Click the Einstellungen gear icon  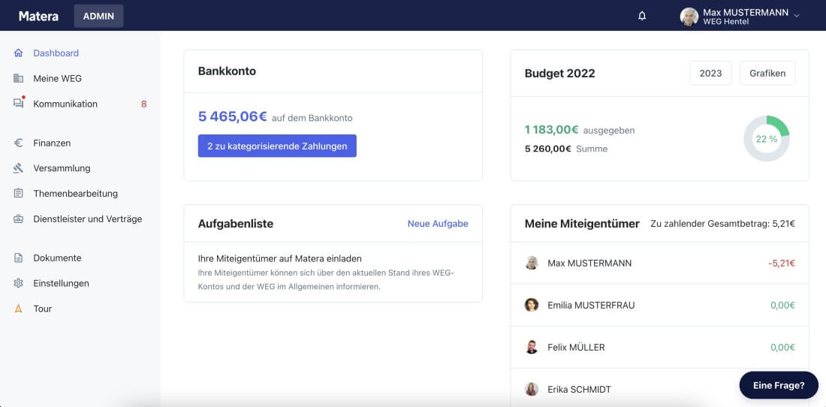pos(19,283)
